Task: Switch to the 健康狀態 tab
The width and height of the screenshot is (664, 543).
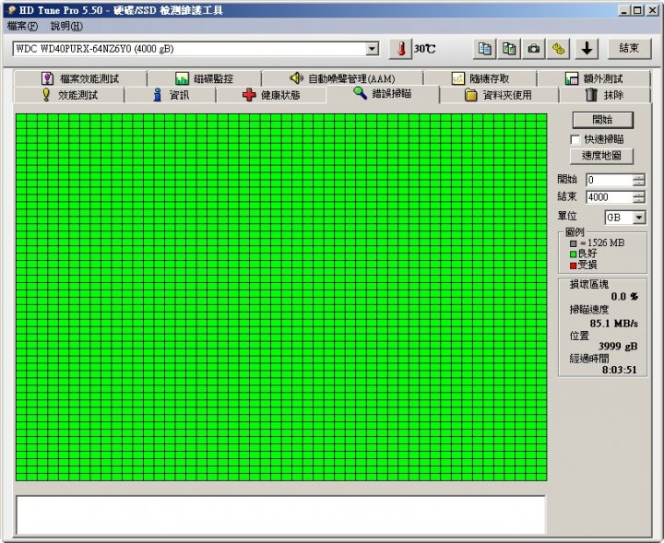Action: [x=271, y=95]
